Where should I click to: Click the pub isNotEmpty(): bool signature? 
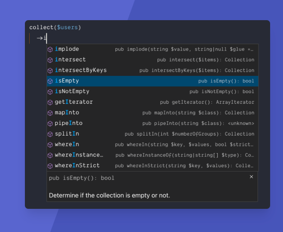222,92
